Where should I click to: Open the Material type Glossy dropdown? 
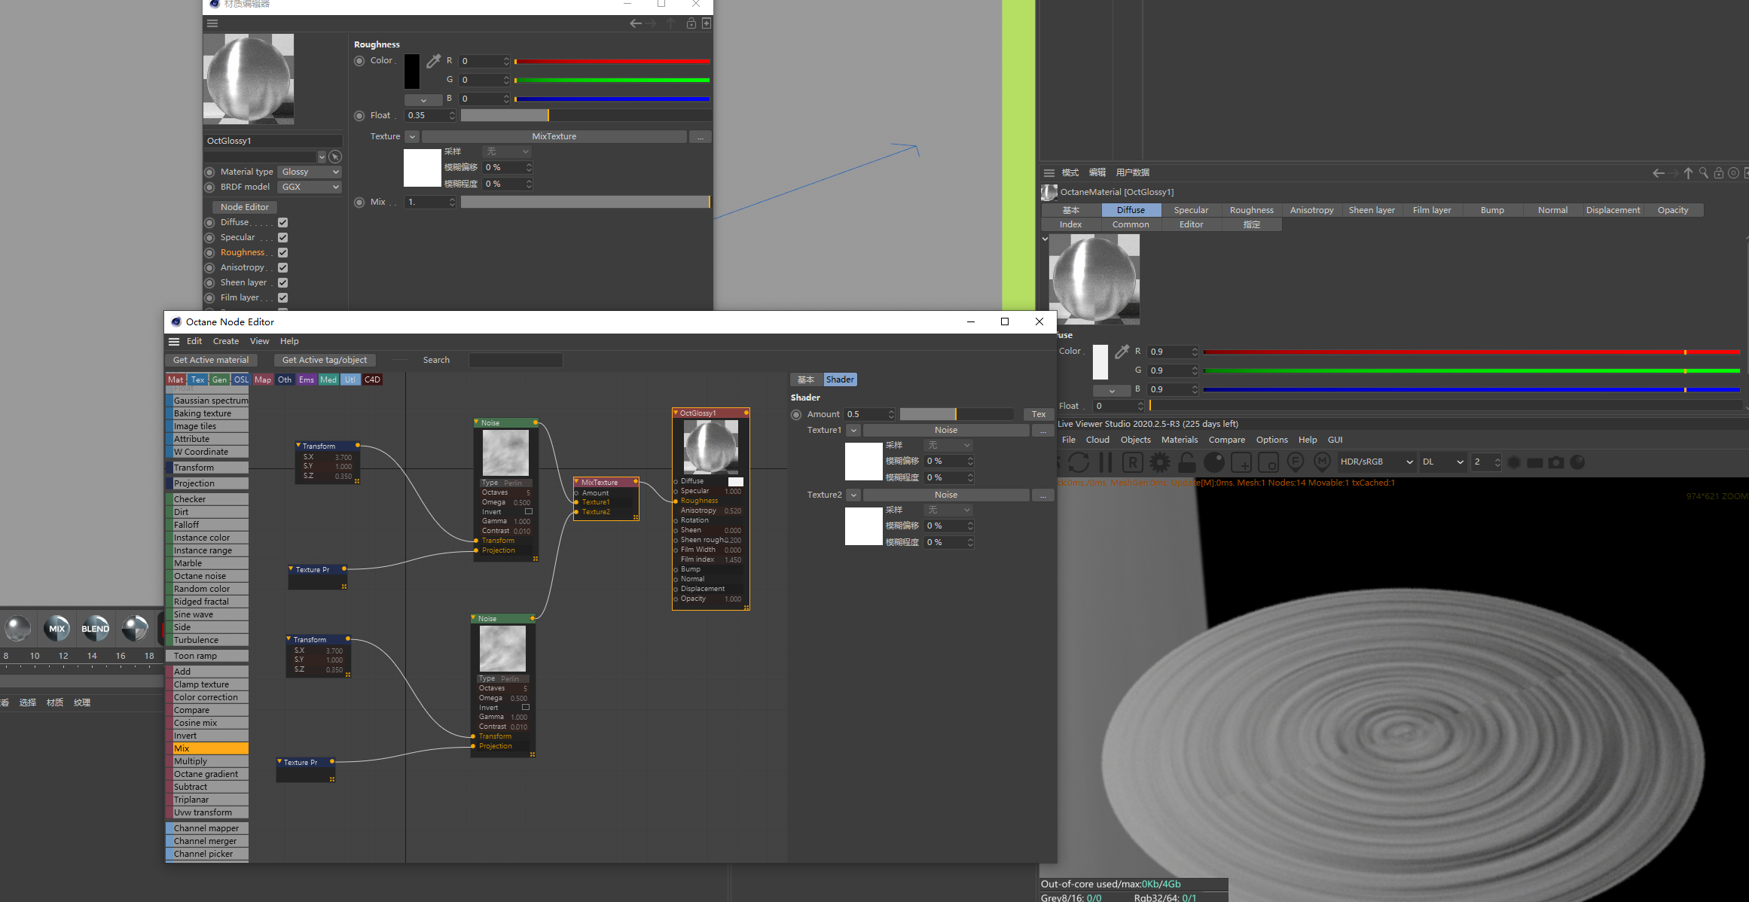pyautogui.click(x=310, y=172)
